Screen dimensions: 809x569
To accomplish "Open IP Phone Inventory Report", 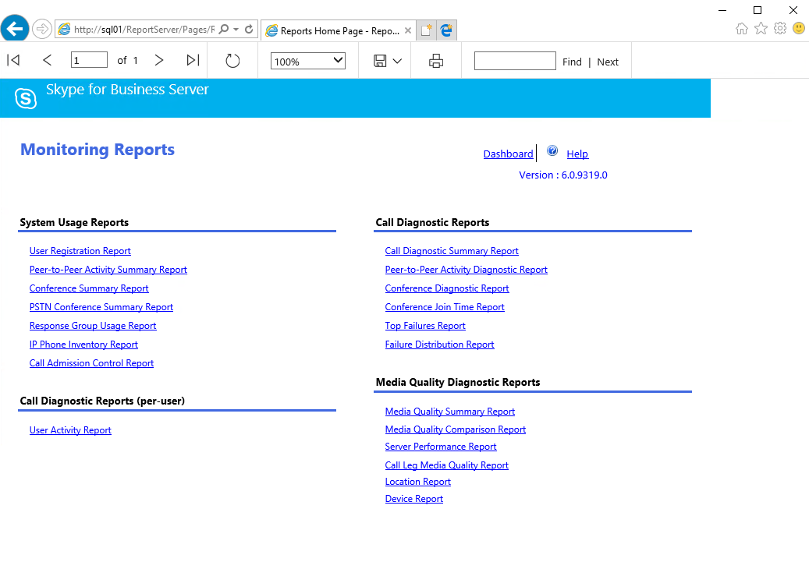I will tap(83, 345).
